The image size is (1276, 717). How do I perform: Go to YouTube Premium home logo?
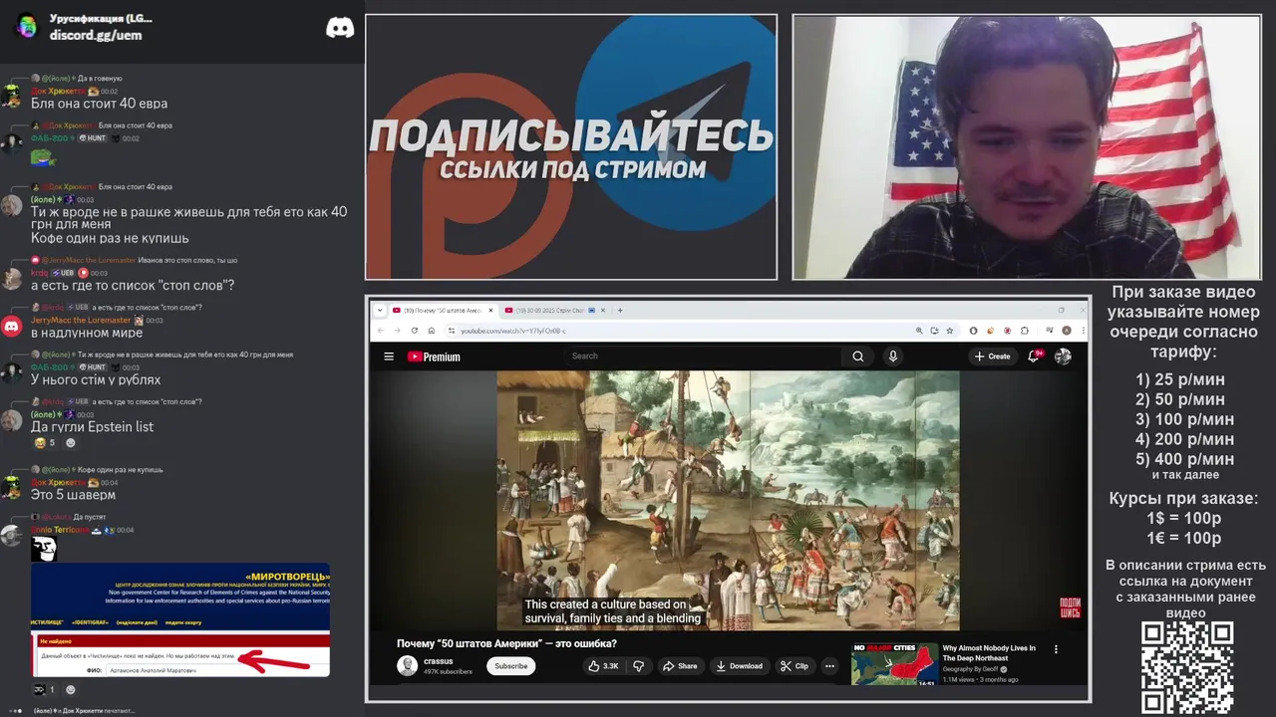coord(434,357)
